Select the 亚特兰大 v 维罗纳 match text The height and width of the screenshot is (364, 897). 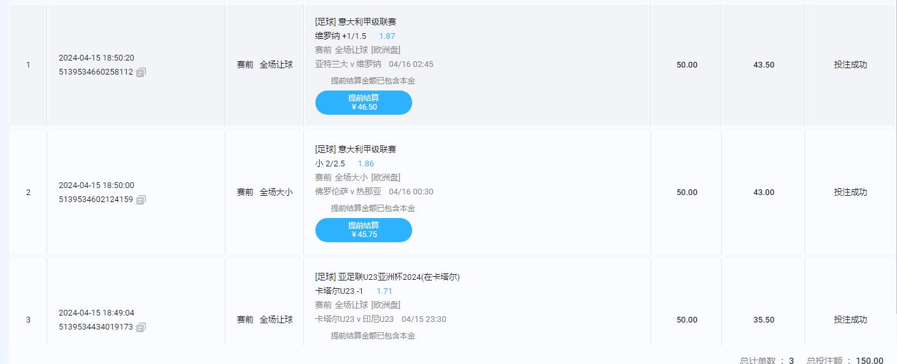348,64
